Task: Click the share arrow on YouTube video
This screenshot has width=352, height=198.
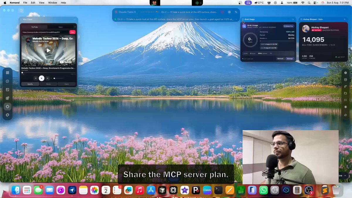Action: (26, 62)
